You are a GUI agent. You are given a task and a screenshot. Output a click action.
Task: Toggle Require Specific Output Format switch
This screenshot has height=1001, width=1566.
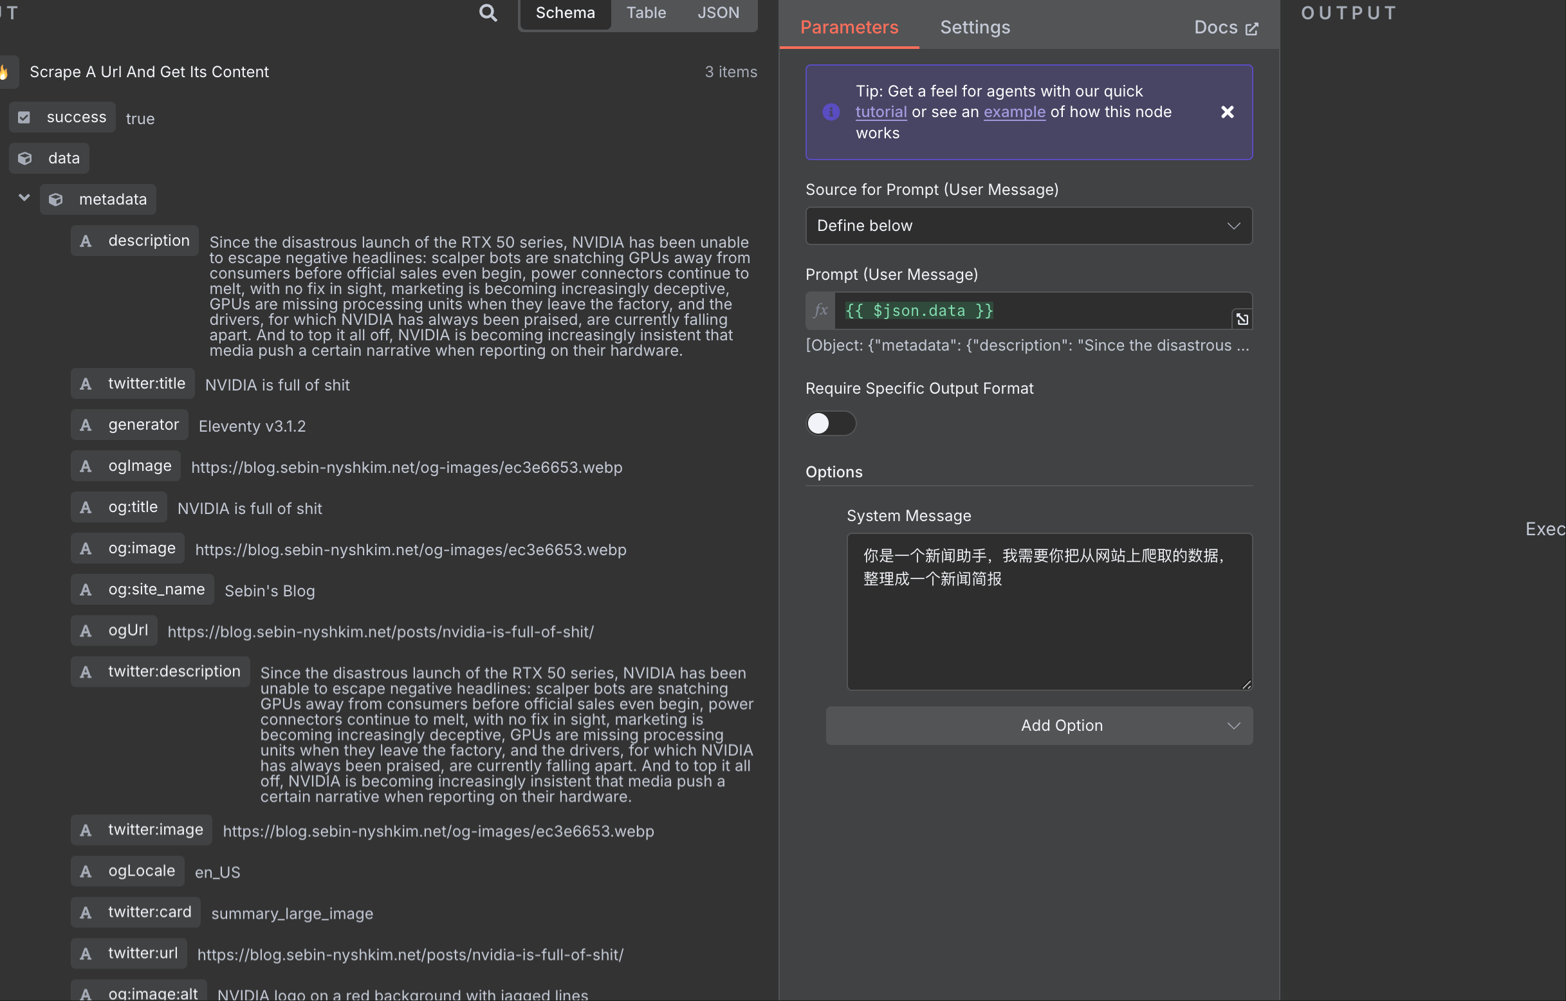click(830, 423)
